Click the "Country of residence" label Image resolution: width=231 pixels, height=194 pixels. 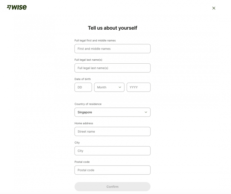88,104
